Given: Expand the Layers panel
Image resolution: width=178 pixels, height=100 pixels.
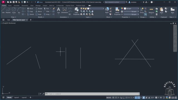Looking at the screenshot, I should point(88,17).
